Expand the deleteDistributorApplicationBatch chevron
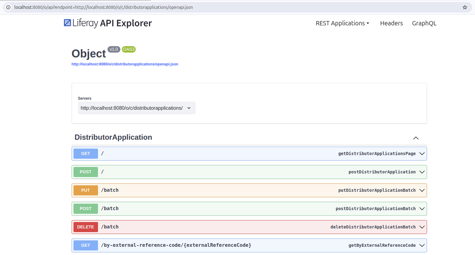The image size is (475, 255). (x=422, y=227)
